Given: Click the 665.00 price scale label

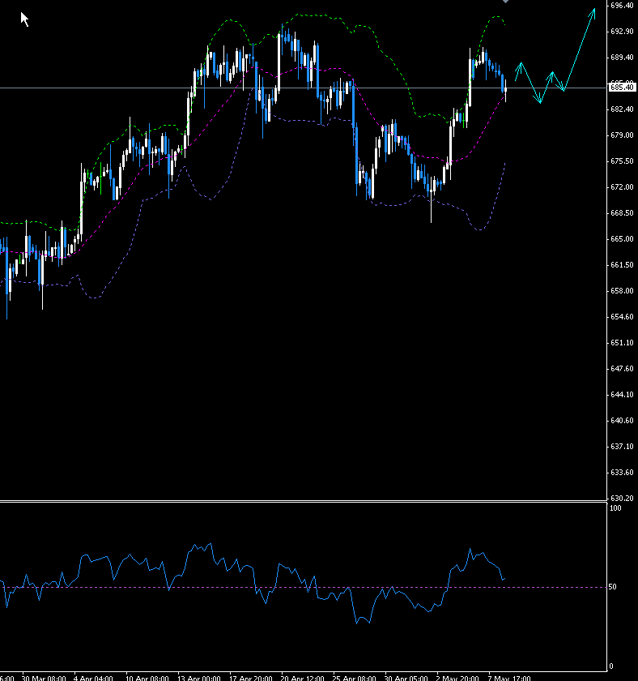Looking at the screenshot, I should coord(622,239).
